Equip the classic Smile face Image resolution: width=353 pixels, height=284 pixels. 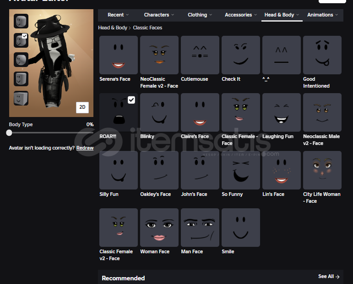pos(241,228)
